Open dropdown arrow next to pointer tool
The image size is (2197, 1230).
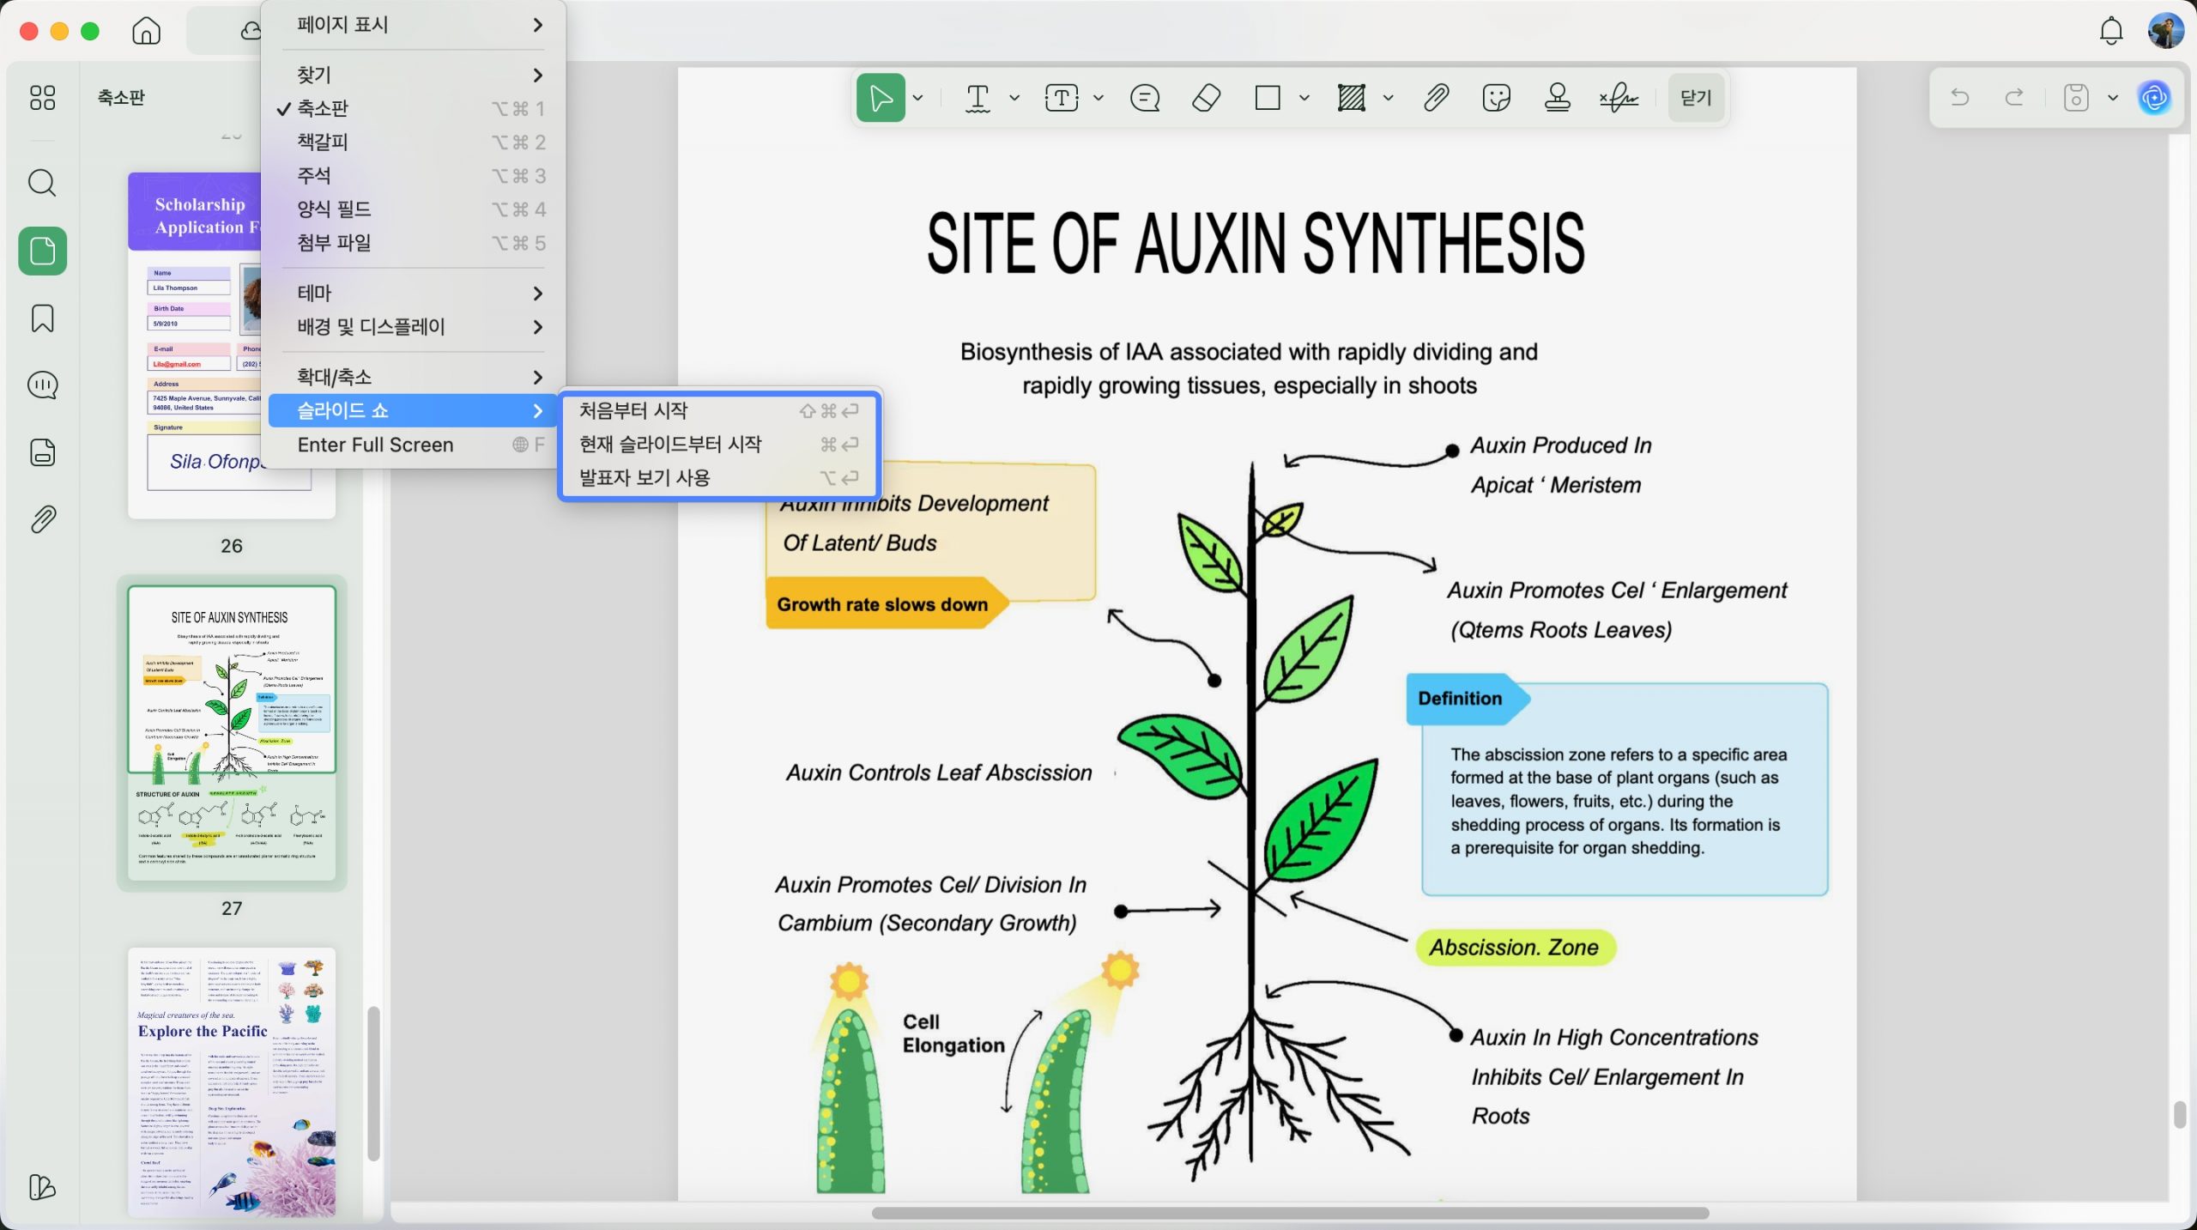click(918, 98)
